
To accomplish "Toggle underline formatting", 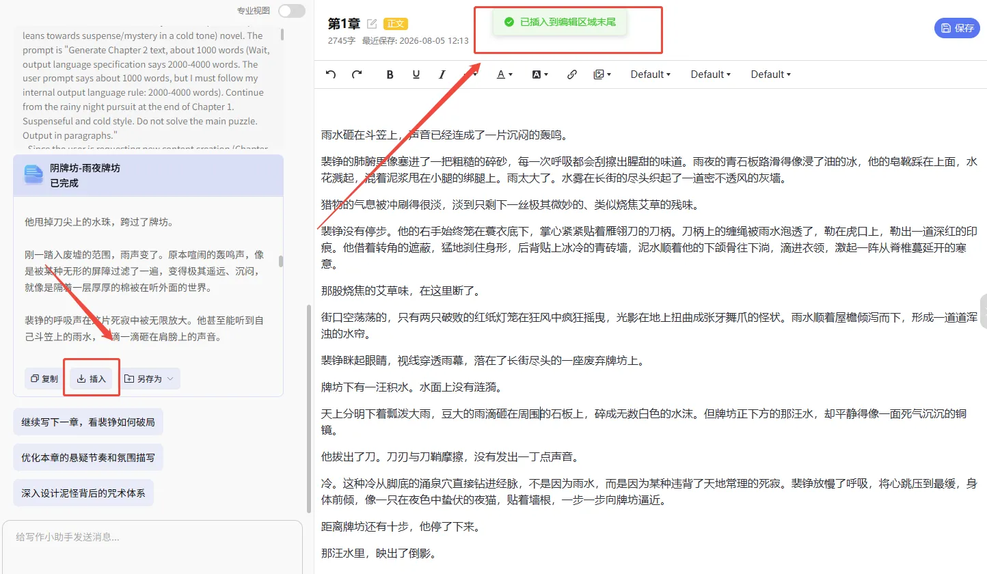I will [416, 74].
